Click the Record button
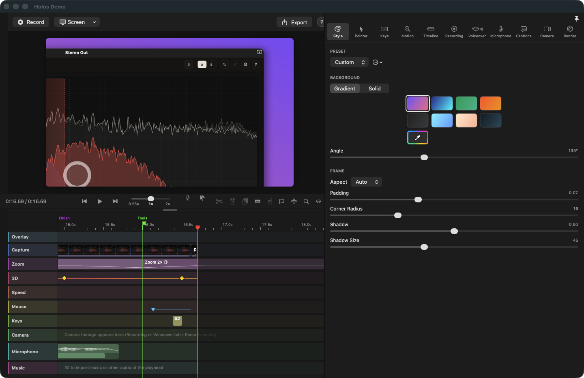 (x=31, y=22)
